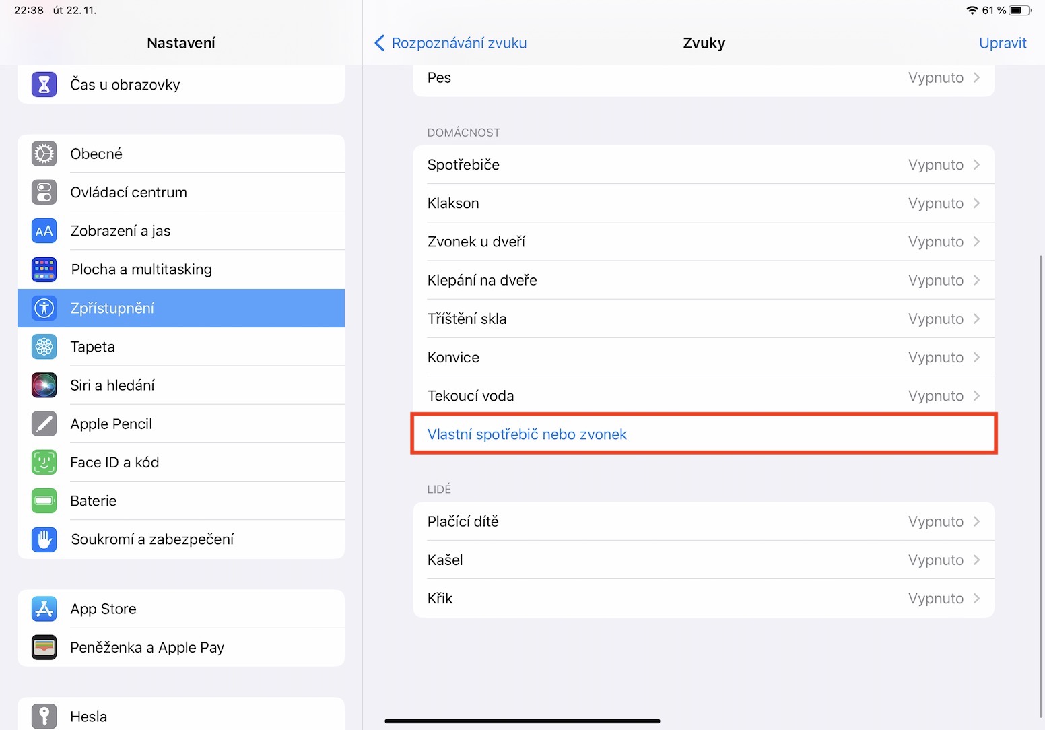This screenshot has width=1045, height=730.
Task: Go back to Rozpoznávání zvuku
Action: [450, 43]
